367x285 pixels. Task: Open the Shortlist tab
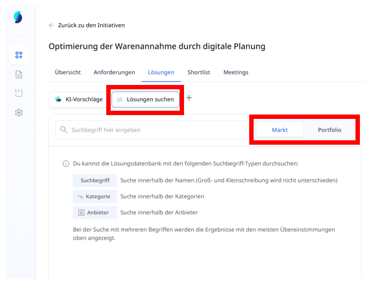click(x=198, y=72)
